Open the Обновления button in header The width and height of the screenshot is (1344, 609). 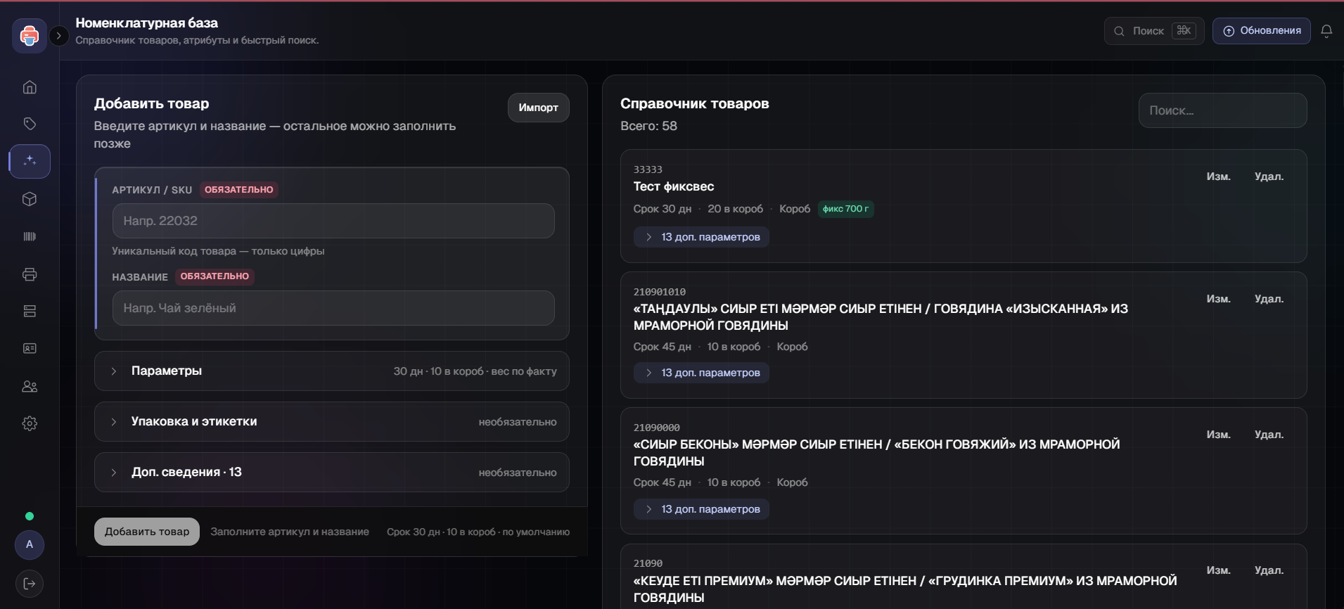pos(1262,31)
